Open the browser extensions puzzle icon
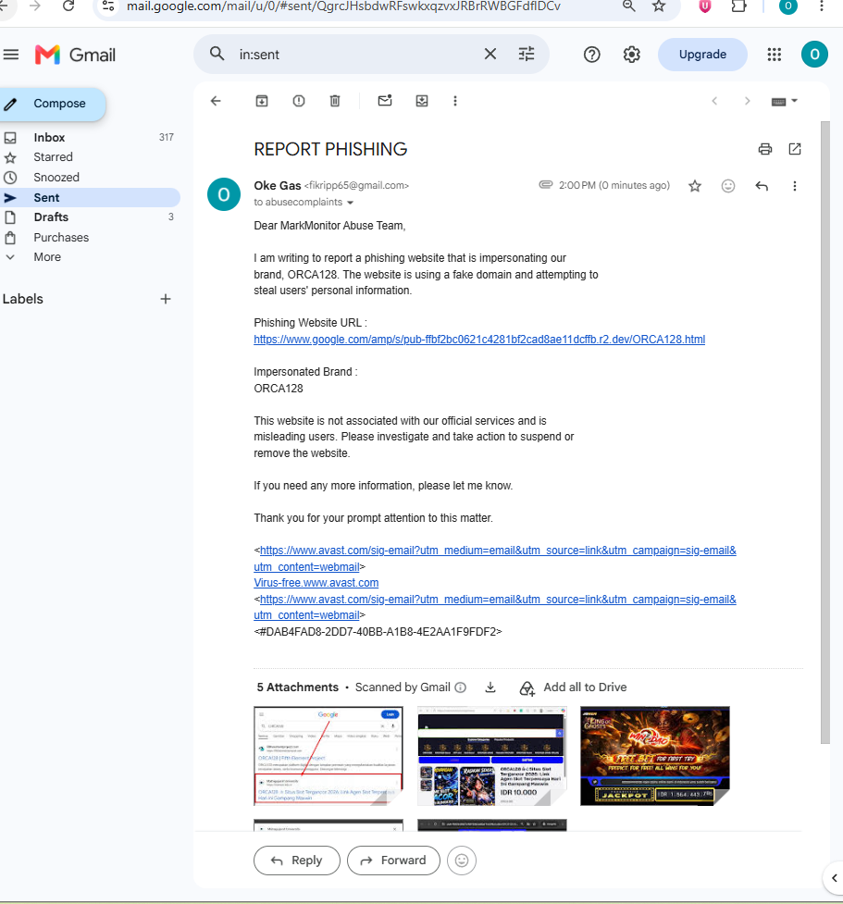843x904 pixels. [738, 6]
